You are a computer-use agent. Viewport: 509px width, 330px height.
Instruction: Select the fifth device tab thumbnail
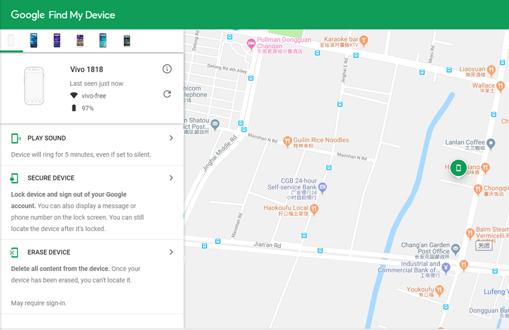103,41
